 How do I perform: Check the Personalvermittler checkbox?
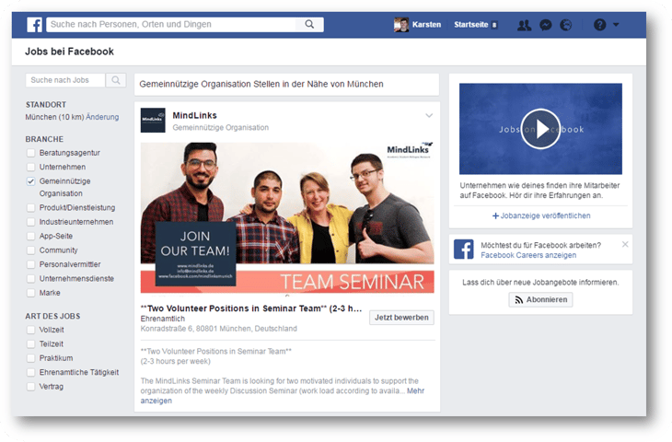click(x=31, y=264)
